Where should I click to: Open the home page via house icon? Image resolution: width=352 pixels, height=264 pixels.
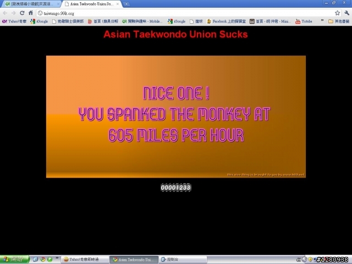click(x=31, y=13)
